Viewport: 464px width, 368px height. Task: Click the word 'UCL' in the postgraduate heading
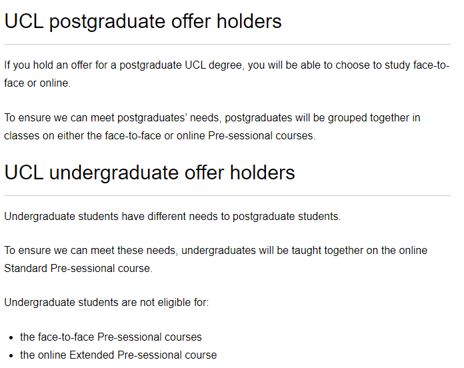(24, 21)
